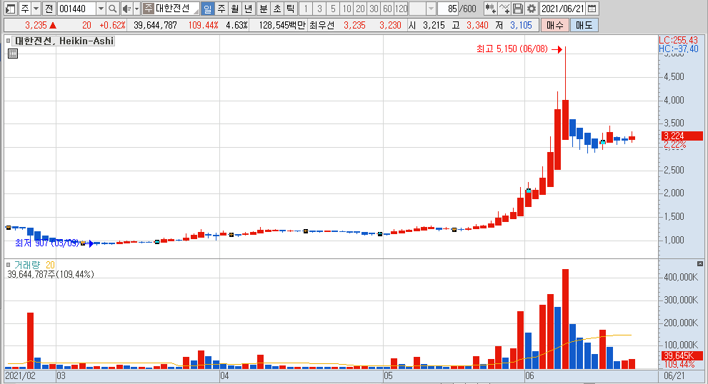708x384 pixels.
Task: Switch to tick 틱 chart
Action: pyautogui.click(x=291, y=8)
